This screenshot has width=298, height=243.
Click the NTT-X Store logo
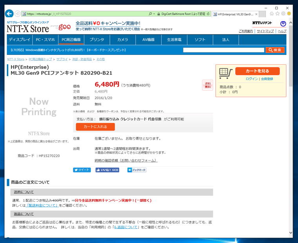pyautogui.click(x=28, y=29)
